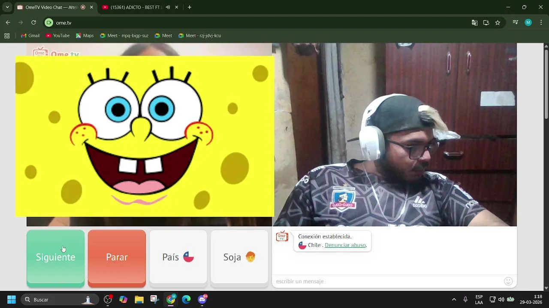Mute audio on the YouTube tab
Image resolution: width=549 pixels, height=308 pixels.
point(168,7)
